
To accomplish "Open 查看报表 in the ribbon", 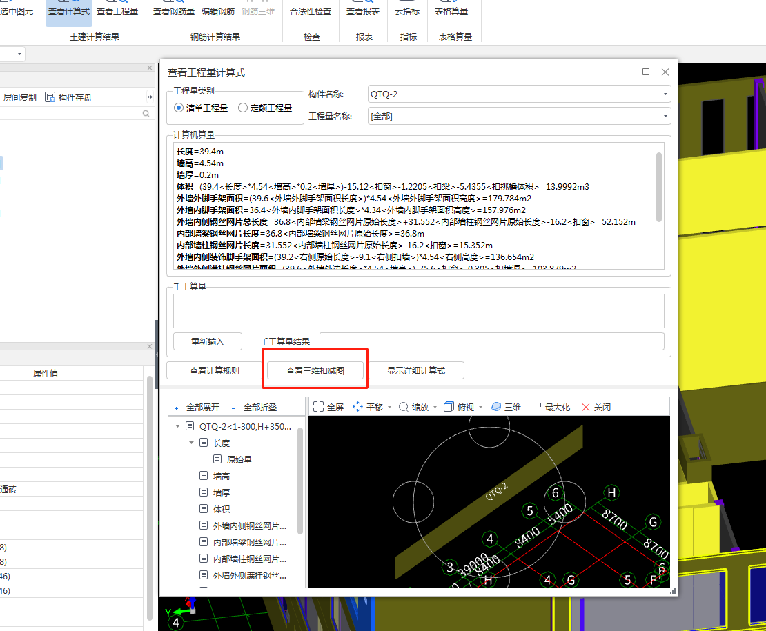I will click(x=363, y=11).
